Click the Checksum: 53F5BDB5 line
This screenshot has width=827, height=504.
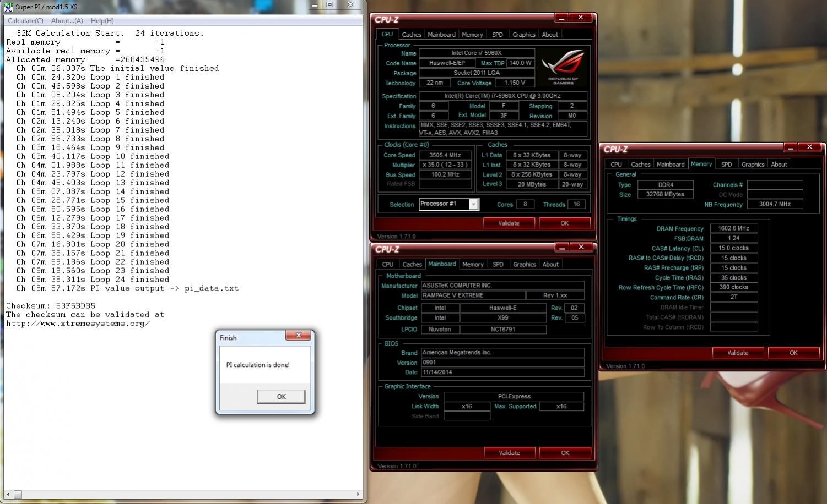(x=51, y=306)
